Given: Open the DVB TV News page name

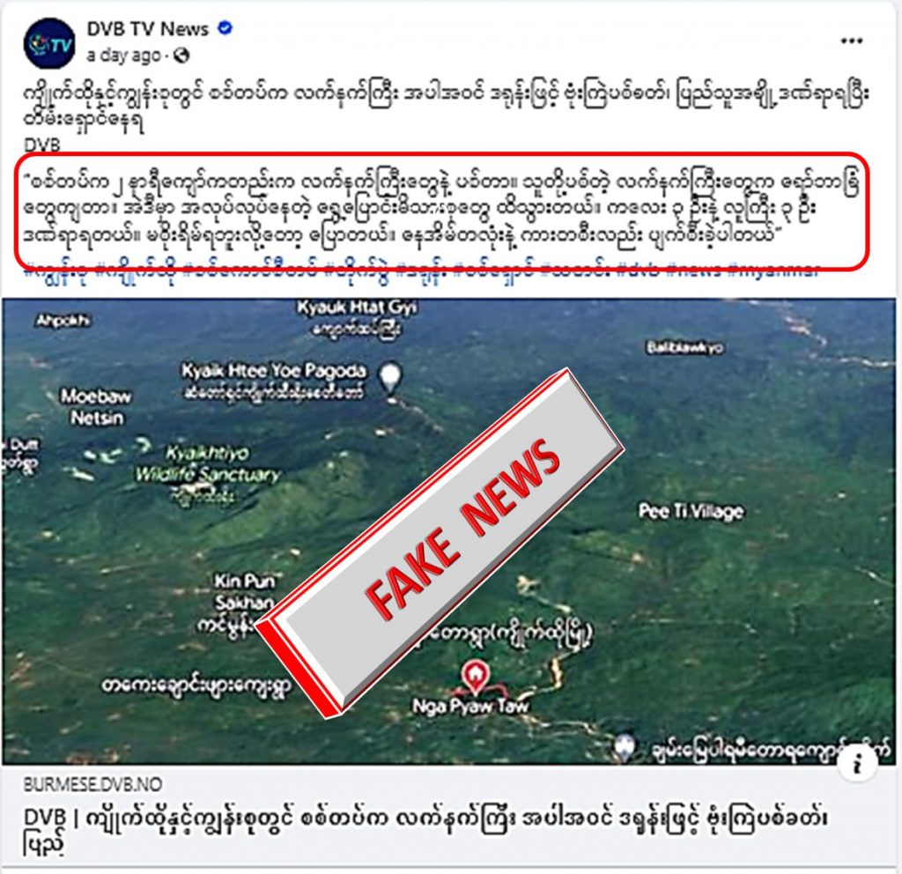Looking at the screenshot, I should [x=147, y=29].
